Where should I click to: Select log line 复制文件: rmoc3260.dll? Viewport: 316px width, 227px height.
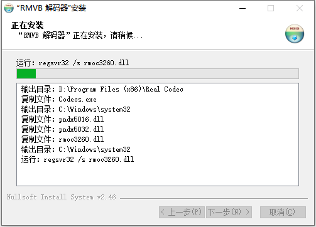coord(62,139)
